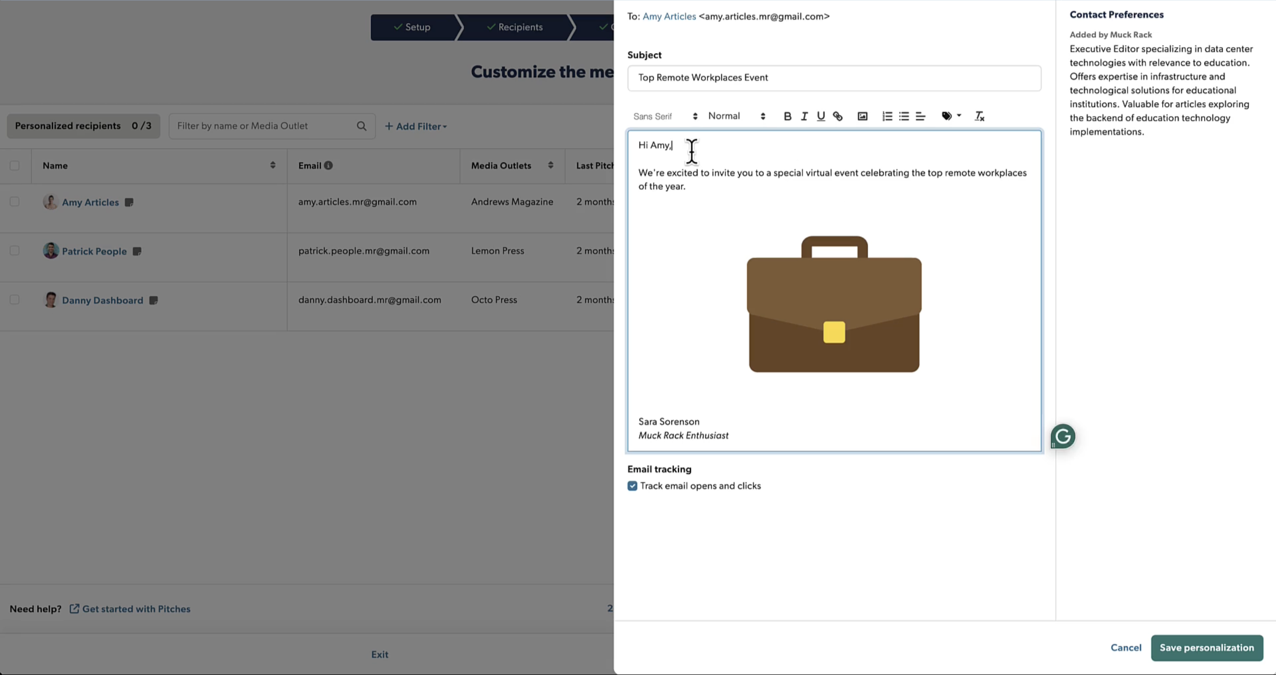This screenshot has height=675, width=1276.
Task: Click the underline formatting icon
Action: pyautogui.click(x=820, y=116)
